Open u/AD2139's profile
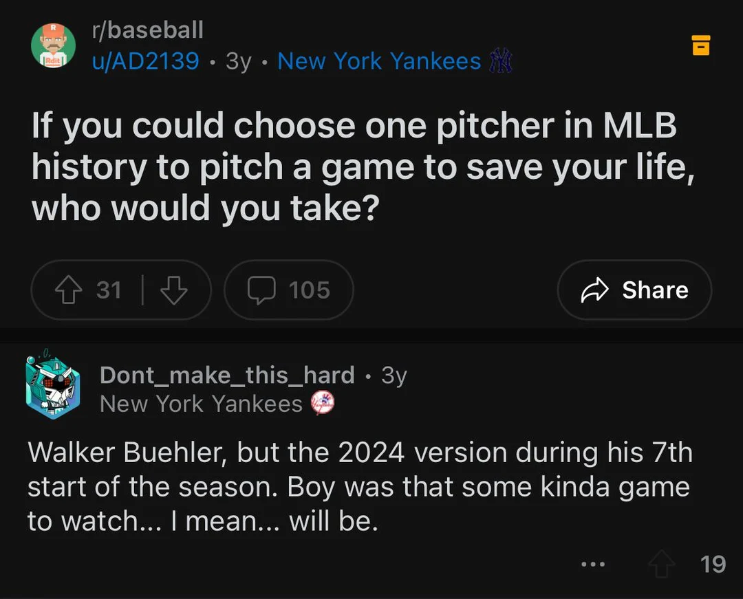This screenshot has height=599, width=743. click(145, 61)
